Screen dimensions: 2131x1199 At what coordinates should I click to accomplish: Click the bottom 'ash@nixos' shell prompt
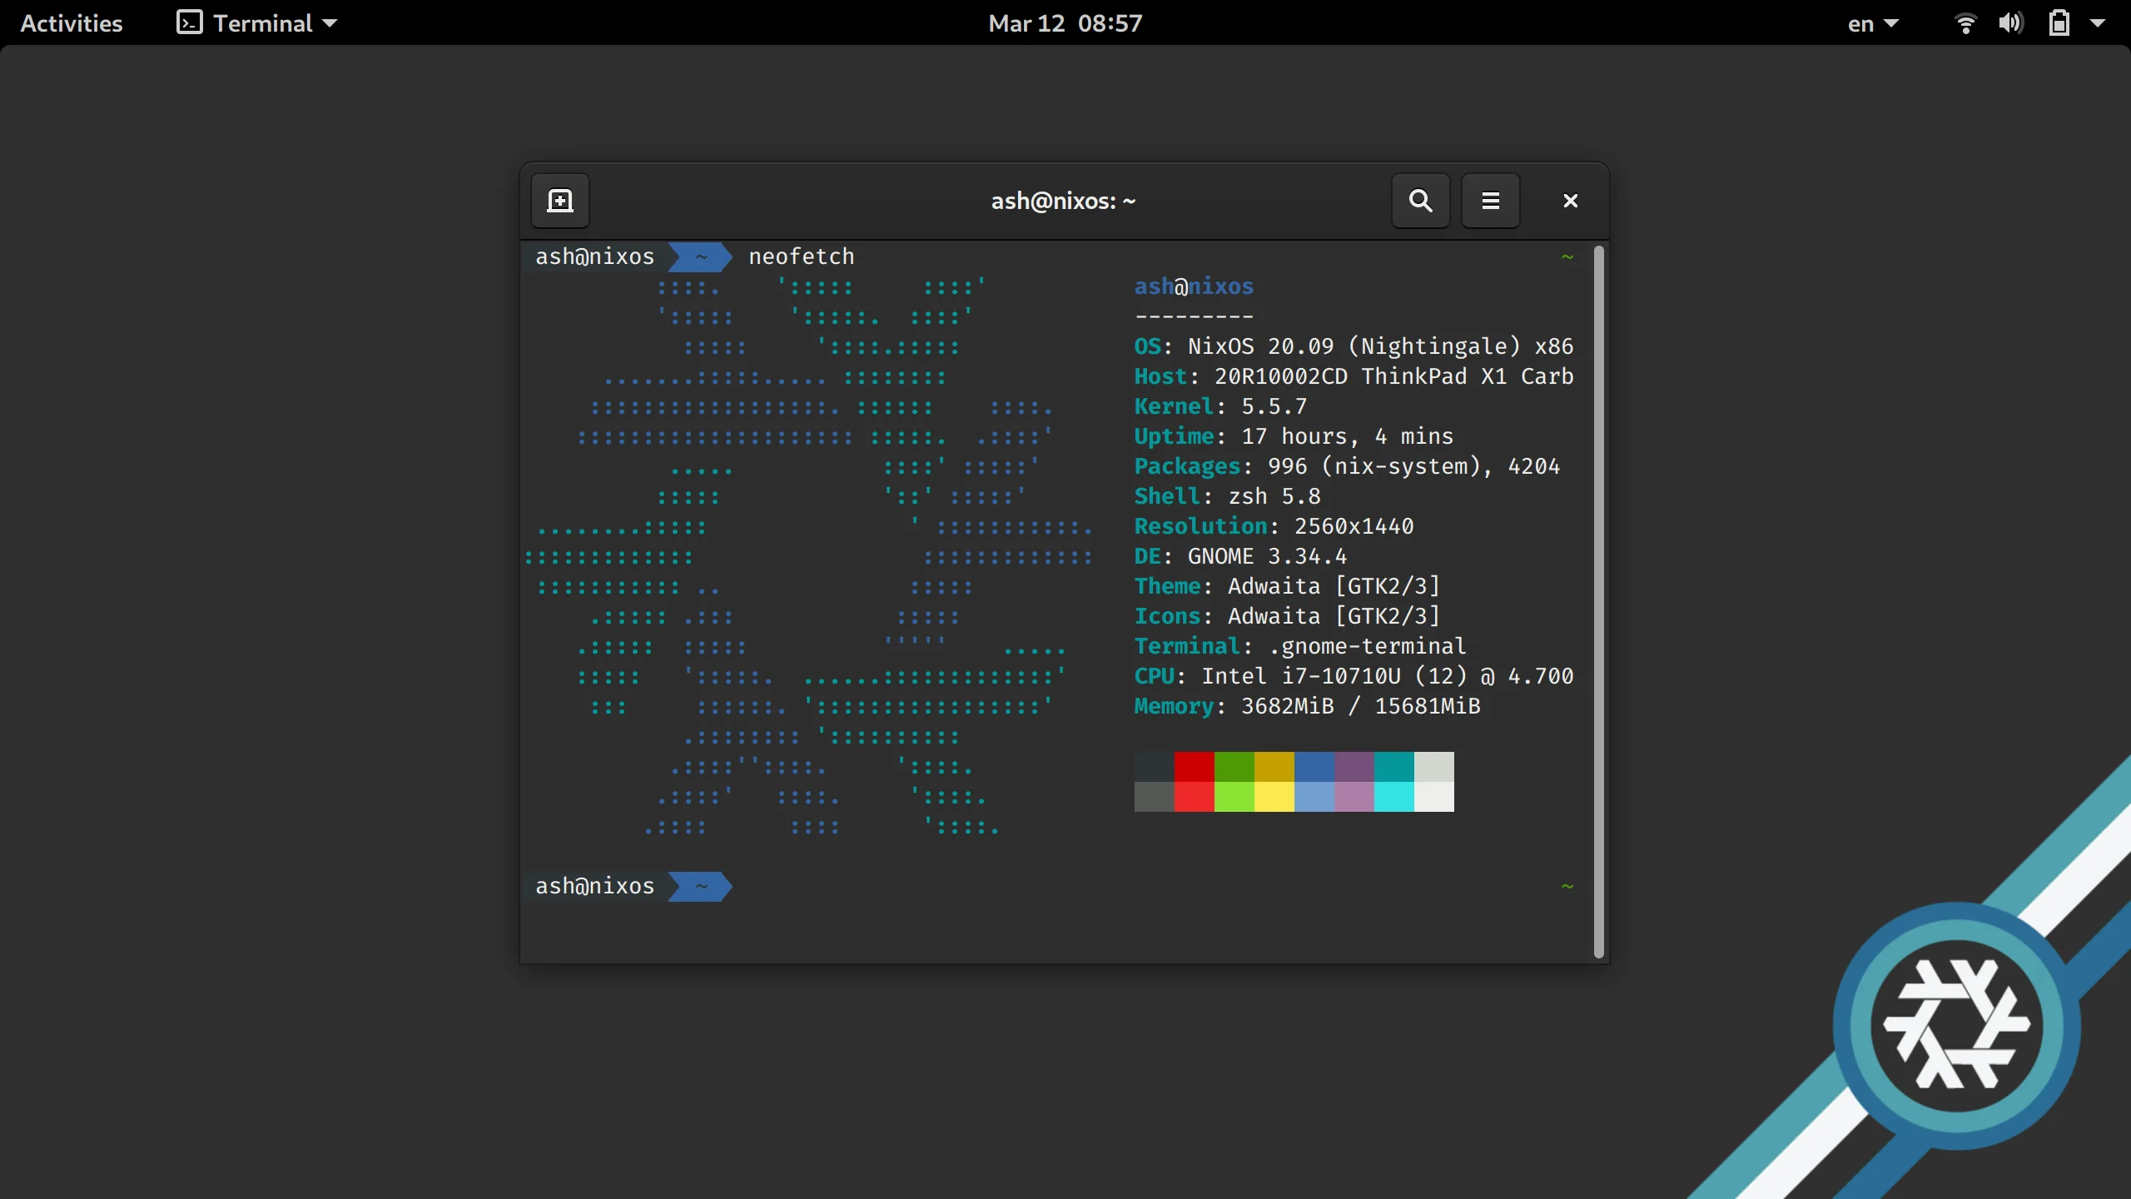tap(594, 886)
